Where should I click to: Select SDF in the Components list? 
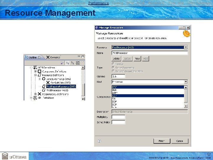148,102
